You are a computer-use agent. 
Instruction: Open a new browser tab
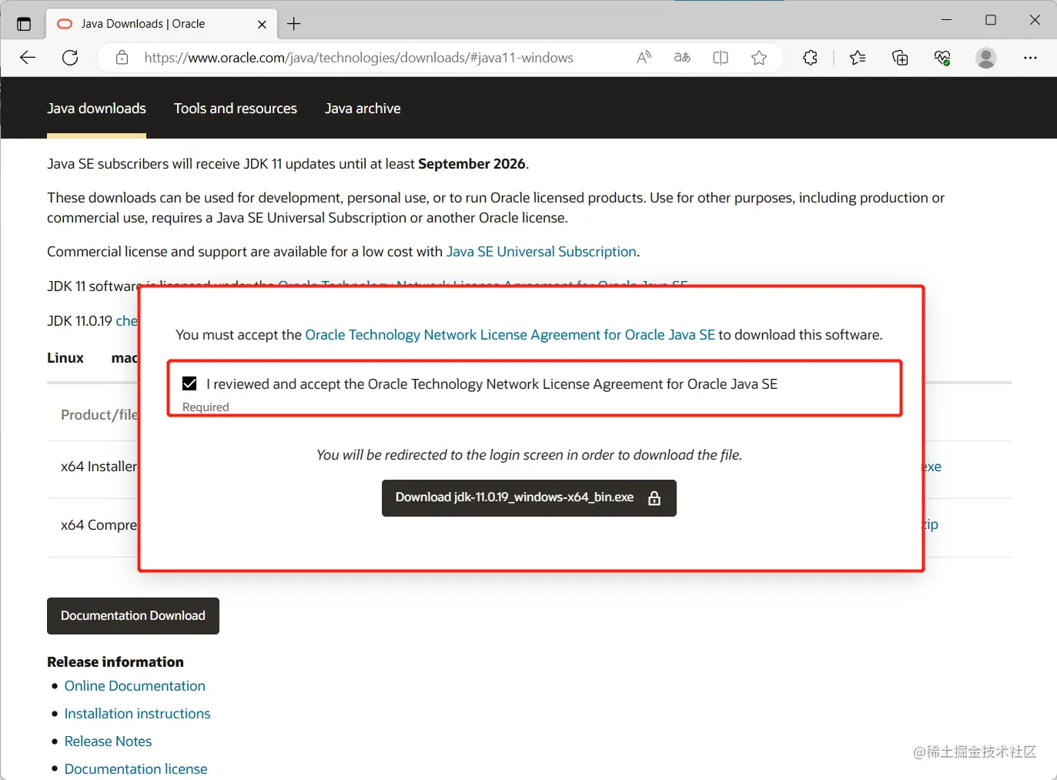294,24
